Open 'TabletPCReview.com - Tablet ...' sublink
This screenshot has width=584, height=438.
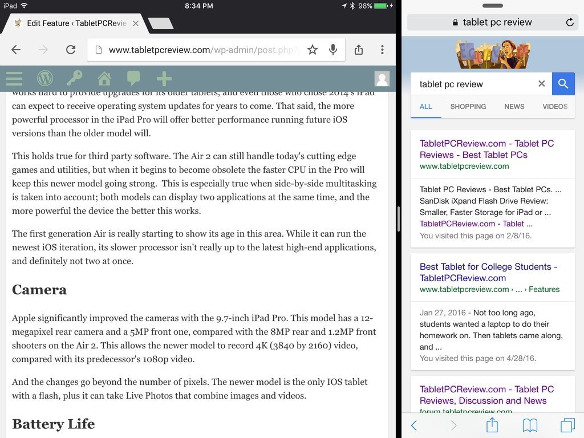[x=476, y=224]
